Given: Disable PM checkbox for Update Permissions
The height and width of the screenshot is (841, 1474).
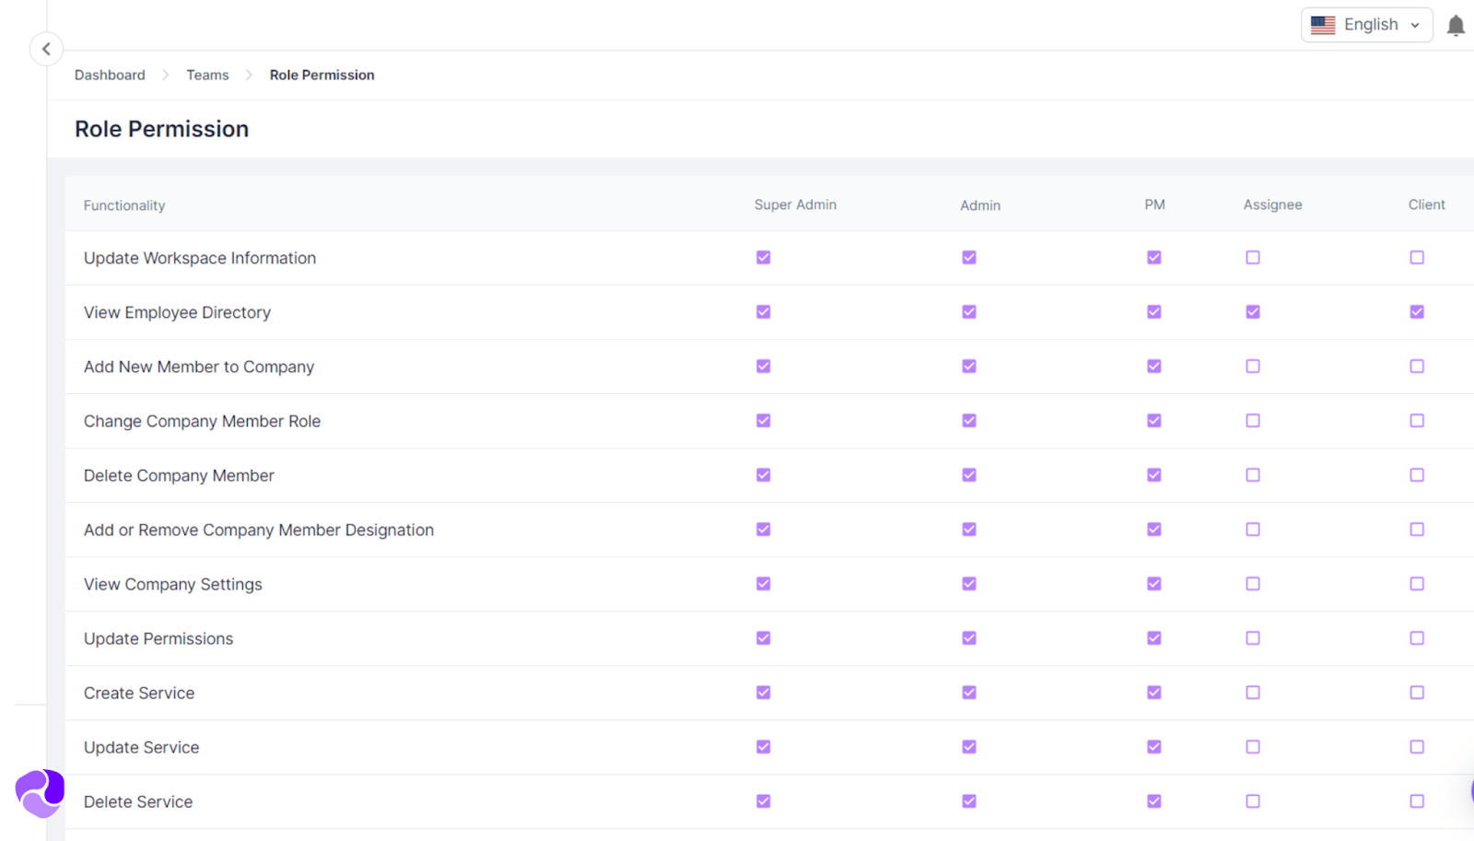Looking at the screenshot, I should [x=1154, y=637].
